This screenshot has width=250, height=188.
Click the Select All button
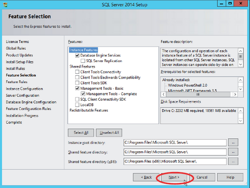tap(81, 132)
